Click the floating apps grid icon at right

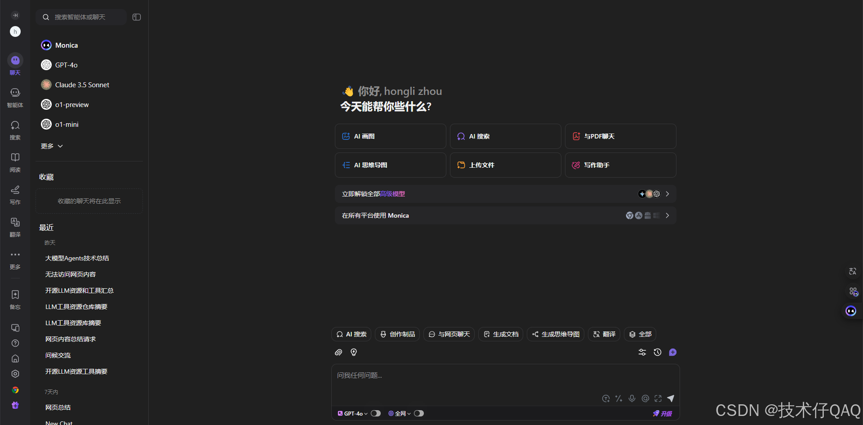coord(853,291)
